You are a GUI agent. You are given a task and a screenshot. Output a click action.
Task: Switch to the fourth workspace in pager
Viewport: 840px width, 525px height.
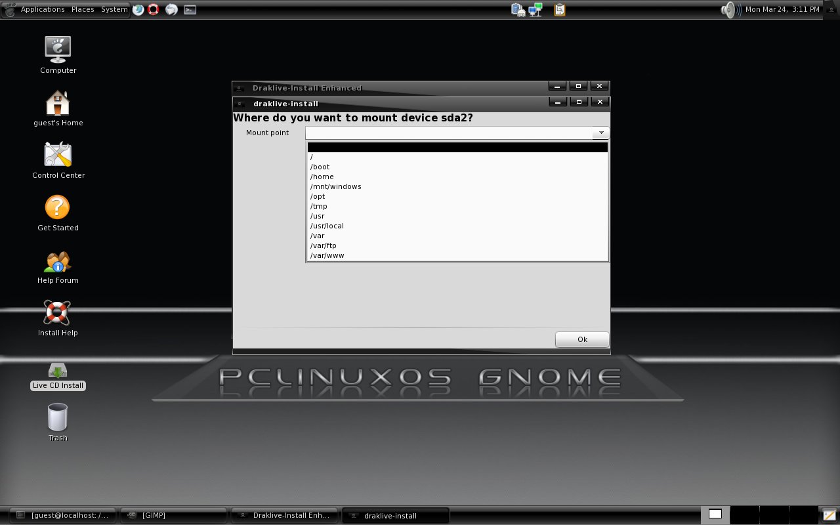803,514
